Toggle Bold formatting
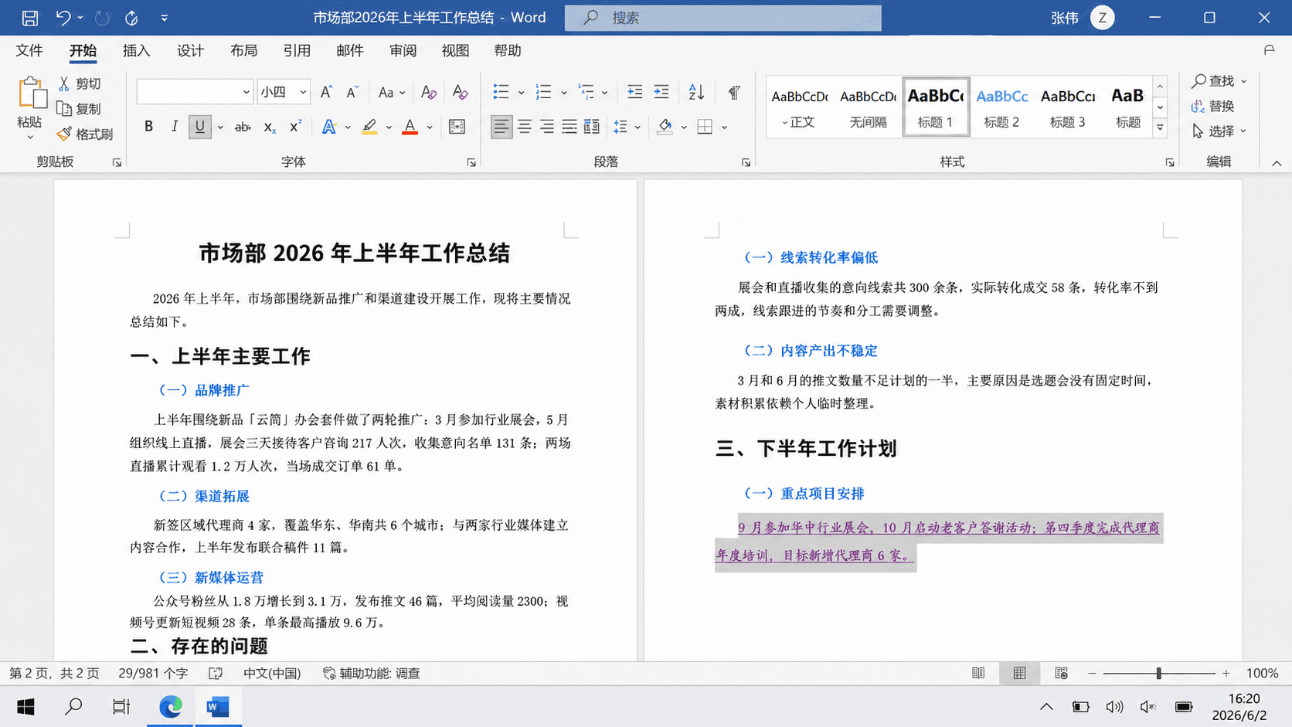 point(148,127)
